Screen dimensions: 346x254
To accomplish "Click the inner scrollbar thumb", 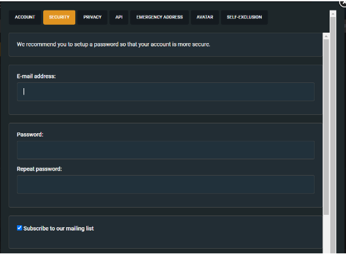I will [x=326, y=127].
